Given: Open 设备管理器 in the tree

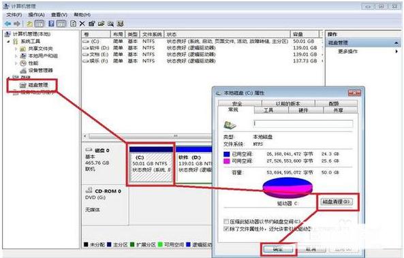Looking at the screenshot, I should 40,70.
